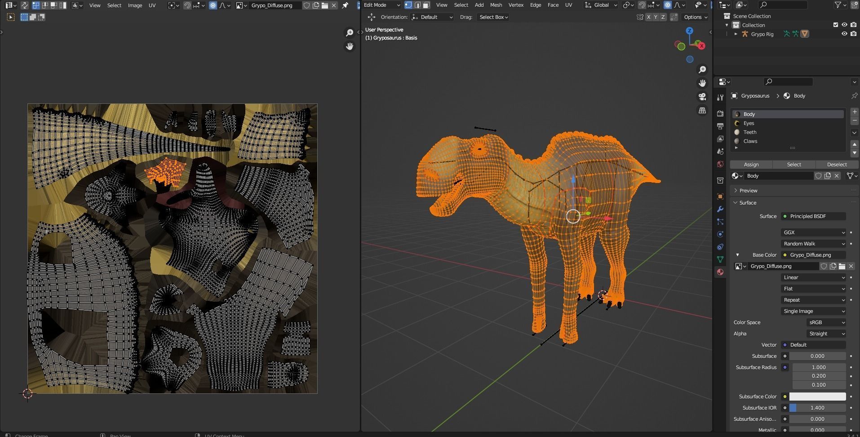Image resolution: width=860 pixels, height=437 pixels.
Task: Click material Select button
Action: point(794,165)
